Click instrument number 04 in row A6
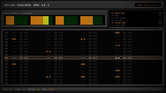This screenshot has height=93, width=166. 125,33
